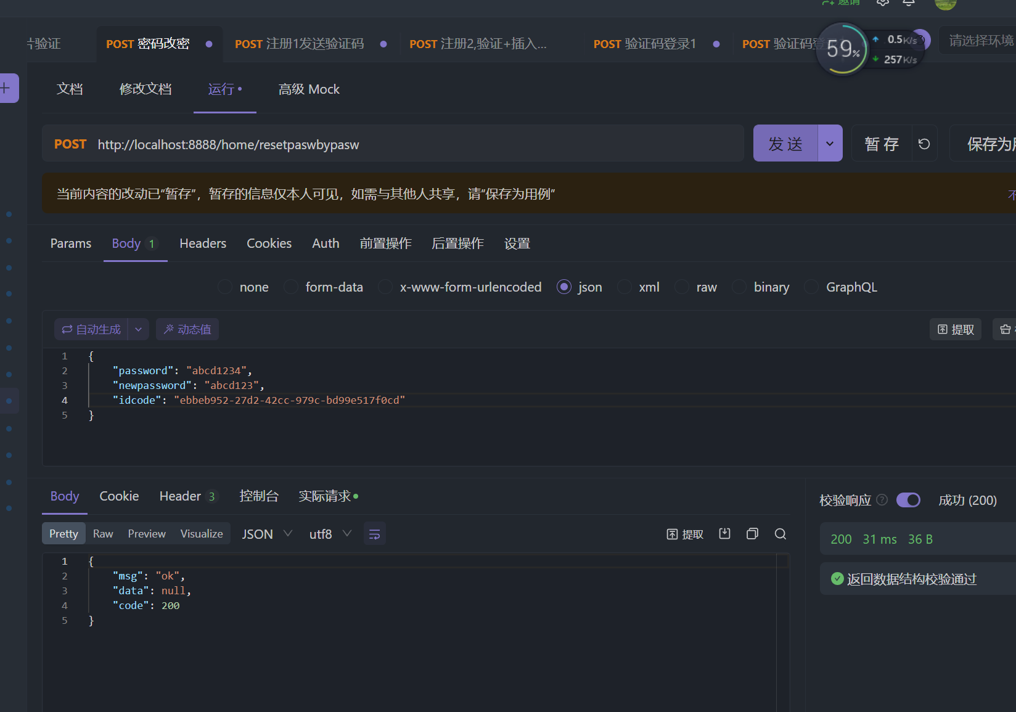
Task: Click the 自动生成 button
Action: tap(91, 329)
